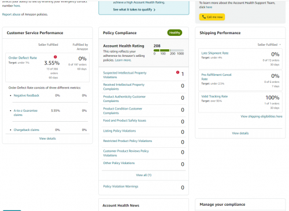Click the emergency contact number here link
This screenshot has width=289, height=211.
click(17, 6)
